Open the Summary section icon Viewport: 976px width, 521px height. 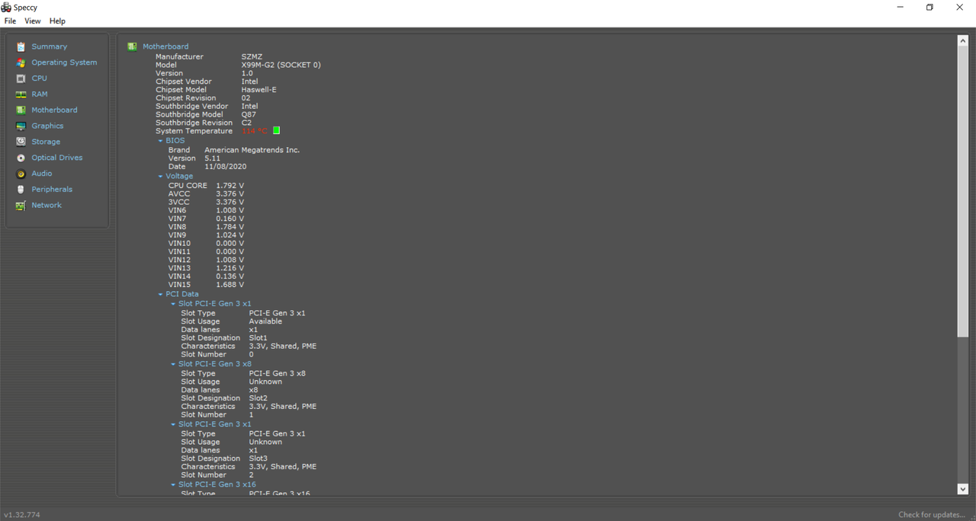pos(21,46)
